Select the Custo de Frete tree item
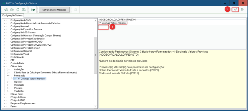 (x=17, y=63)
